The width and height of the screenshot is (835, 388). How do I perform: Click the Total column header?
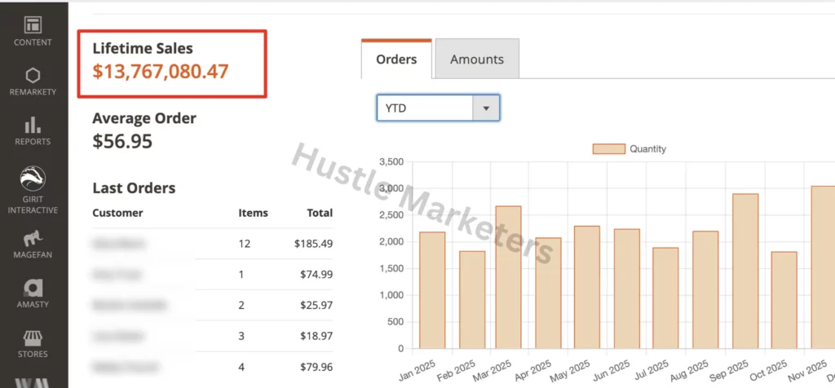point(320,213)
